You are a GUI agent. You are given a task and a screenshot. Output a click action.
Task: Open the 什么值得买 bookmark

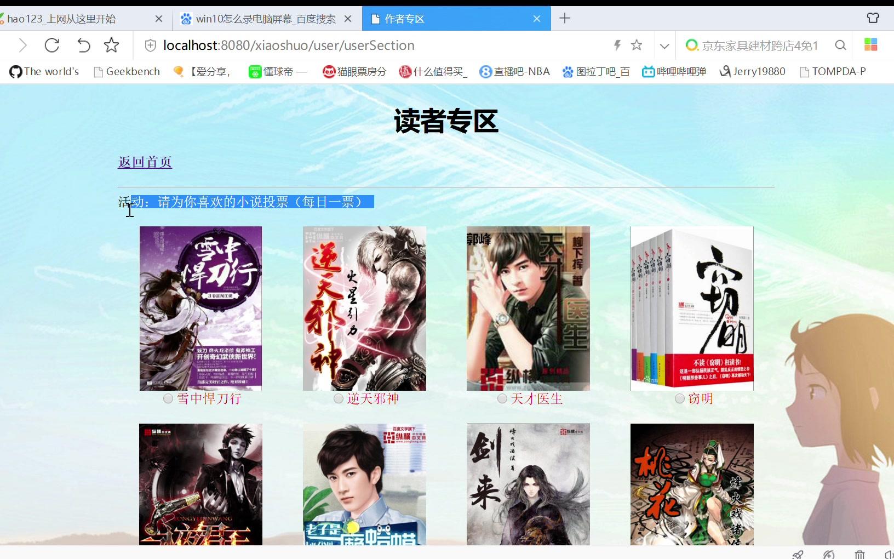433,72
